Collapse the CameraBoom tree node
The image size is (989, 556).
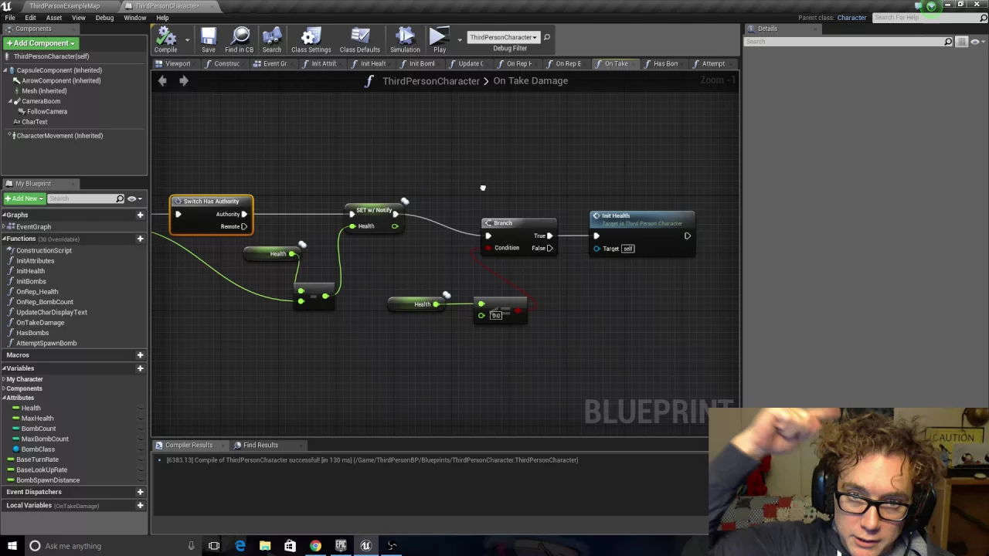(11, 101)
